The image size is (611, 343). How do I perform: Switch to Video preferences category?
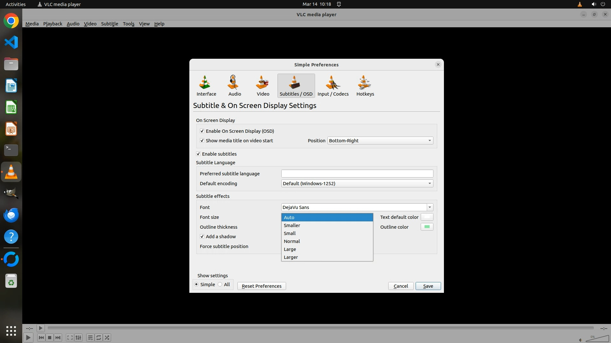[x=263, y=86]
